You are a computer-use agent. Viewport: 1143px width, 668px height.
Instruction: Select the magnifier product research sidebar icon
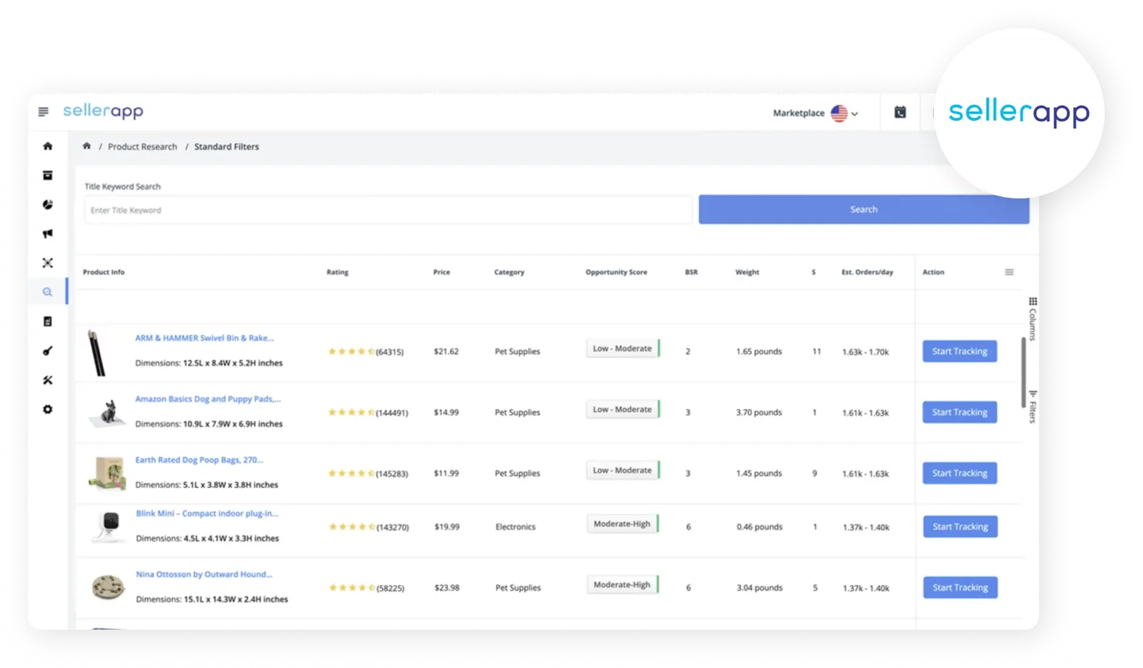point(48,292)
